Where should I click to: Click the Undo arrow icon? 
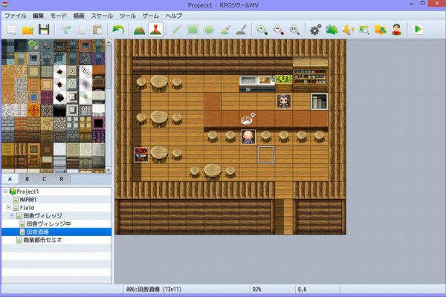[x=118, y=30]
